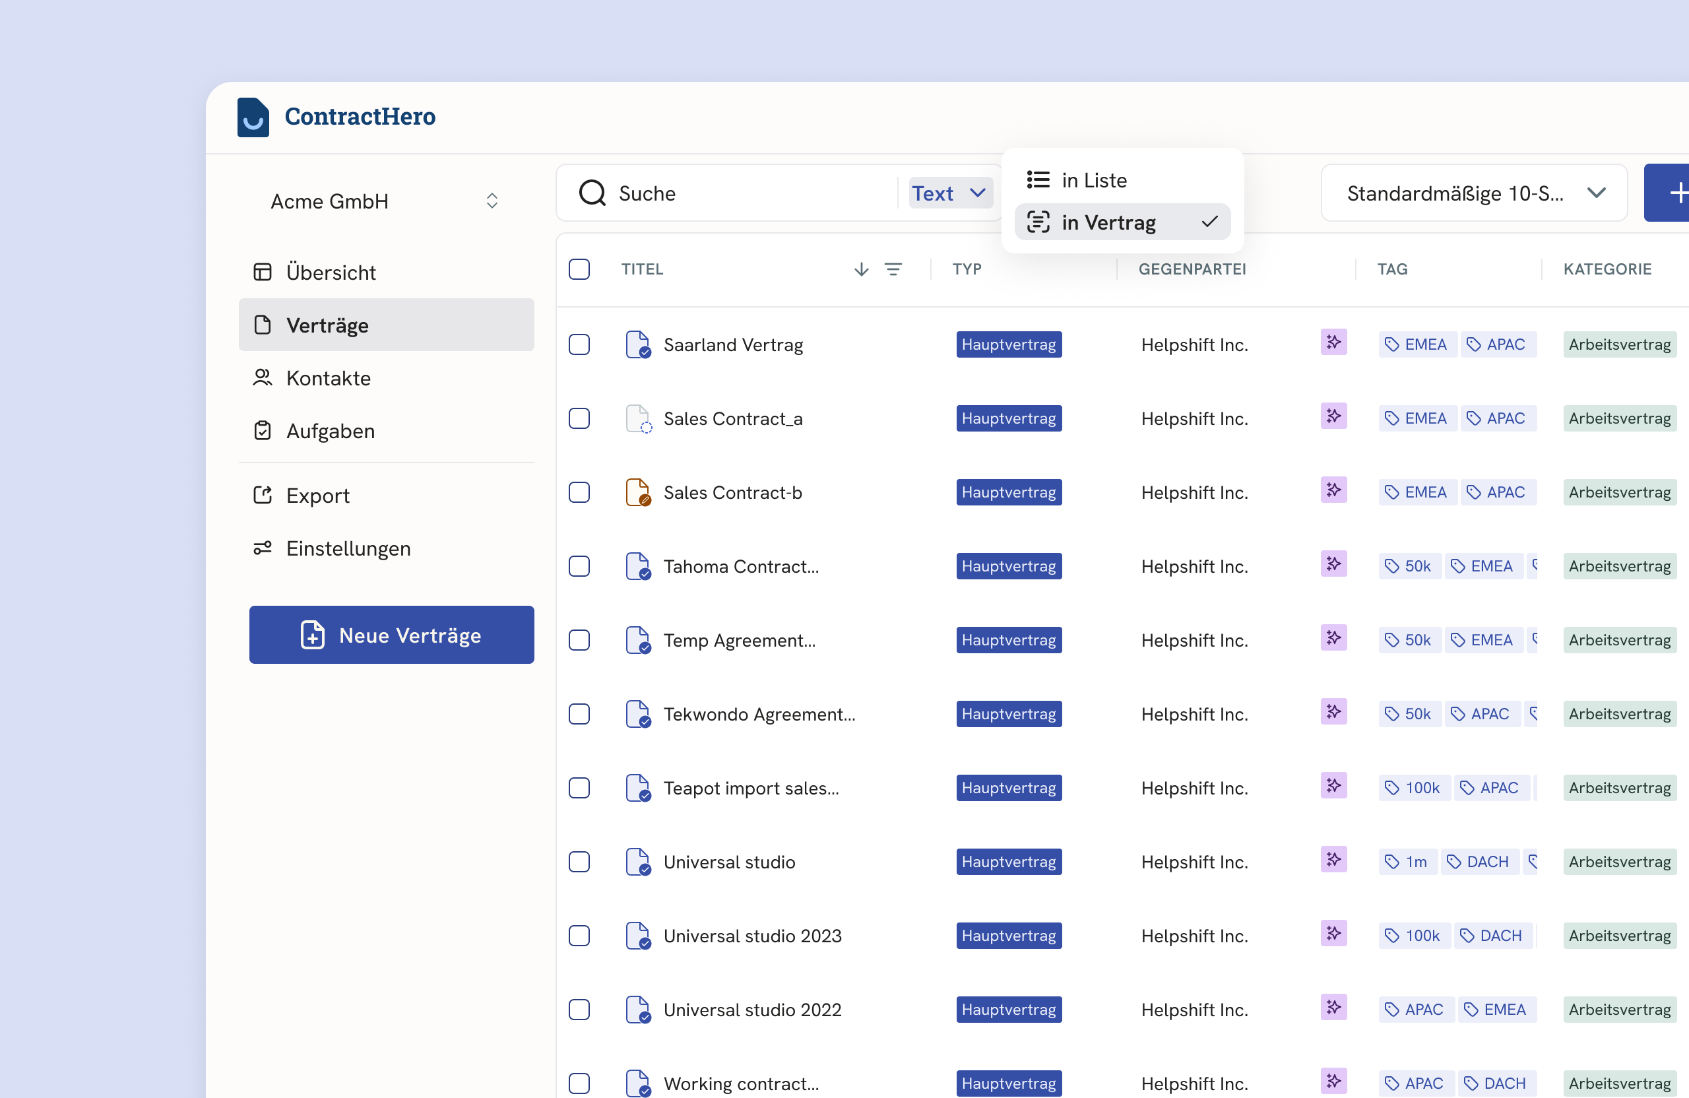Viewport: 1689px width, 1098px height.
Task: Expand the Text search mode dropdown
Action: point(949,193)
